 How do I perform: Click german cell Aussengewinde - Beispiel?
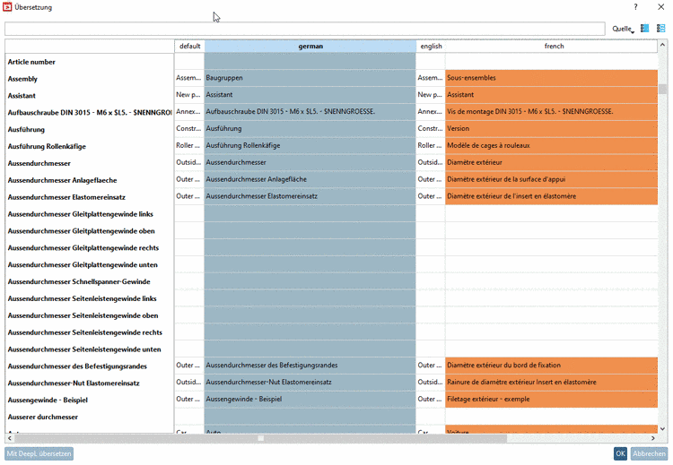(x=310, y=399)
